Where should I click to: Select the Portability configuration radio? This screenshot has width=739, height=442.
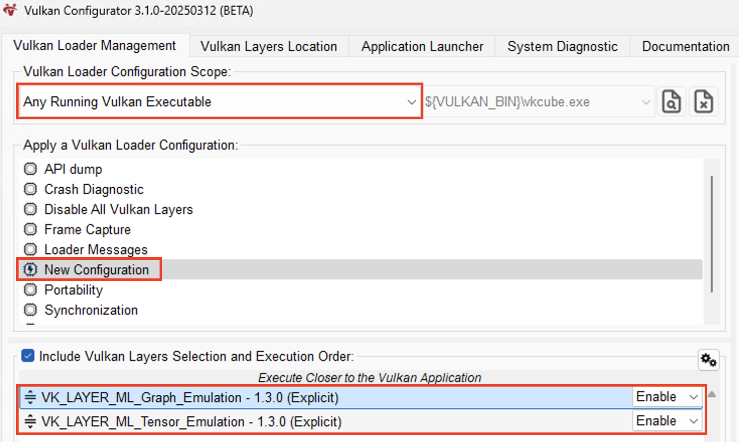click(31, 289)
